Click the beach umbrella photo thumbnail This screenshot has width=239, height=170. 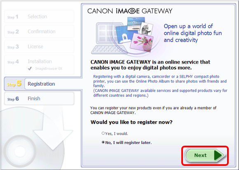pos(136,24)
